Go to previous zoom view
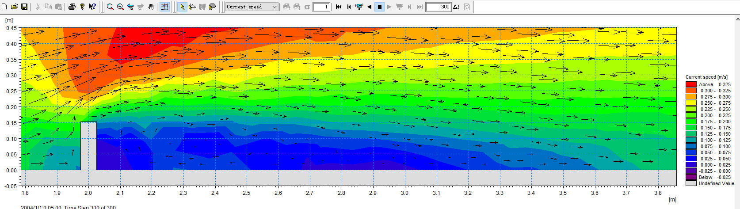The height and width of the screenshot is (209, 740). tap(130, 7)
